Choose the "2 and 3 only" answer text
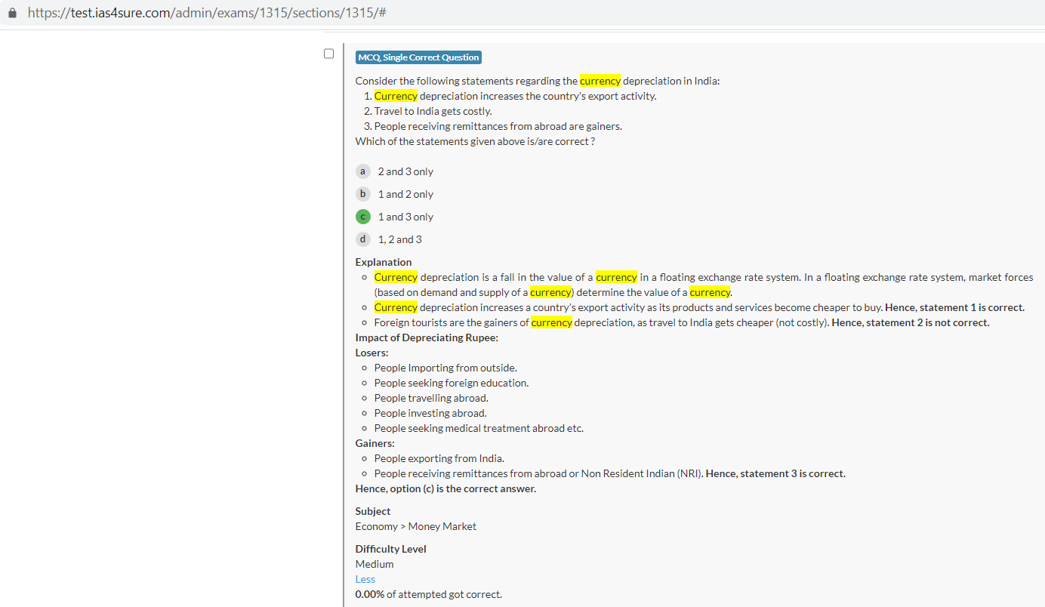 point(405,171)
